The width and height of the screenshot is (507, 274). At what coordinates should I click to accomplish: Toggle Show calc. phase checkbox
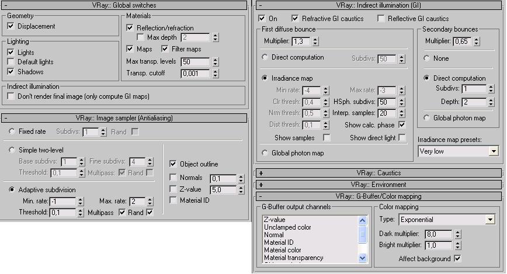coord(402,124)
